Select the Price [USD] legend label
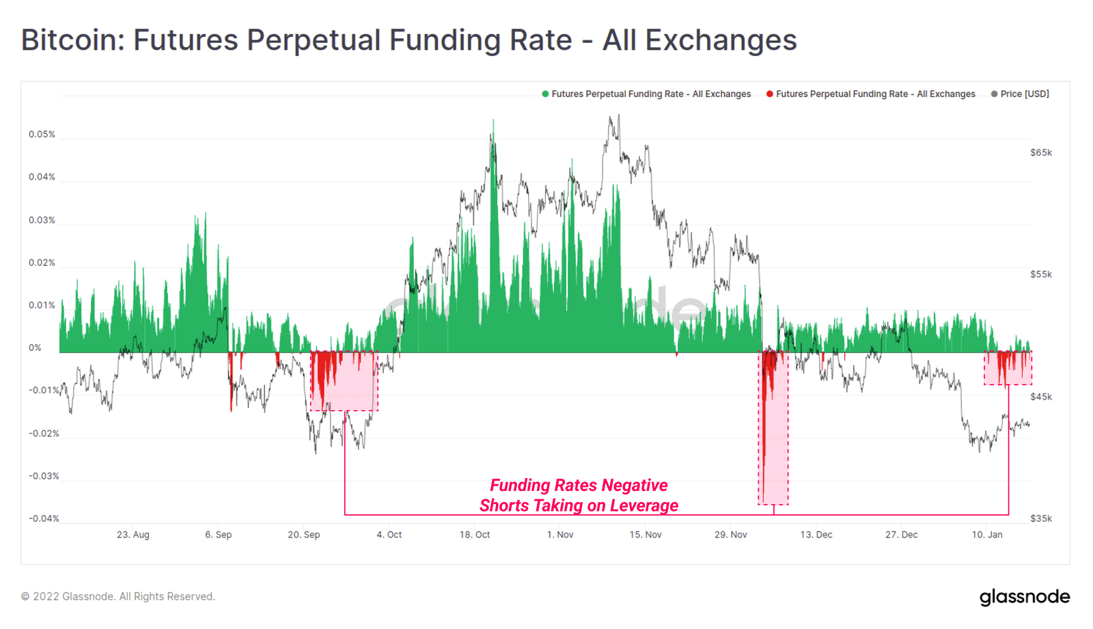 pos(1025,94)
